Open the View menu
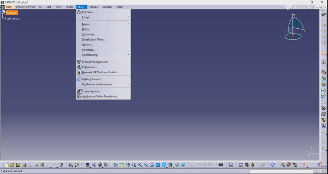This screenshot has height=174, width=328. (59, 7)
